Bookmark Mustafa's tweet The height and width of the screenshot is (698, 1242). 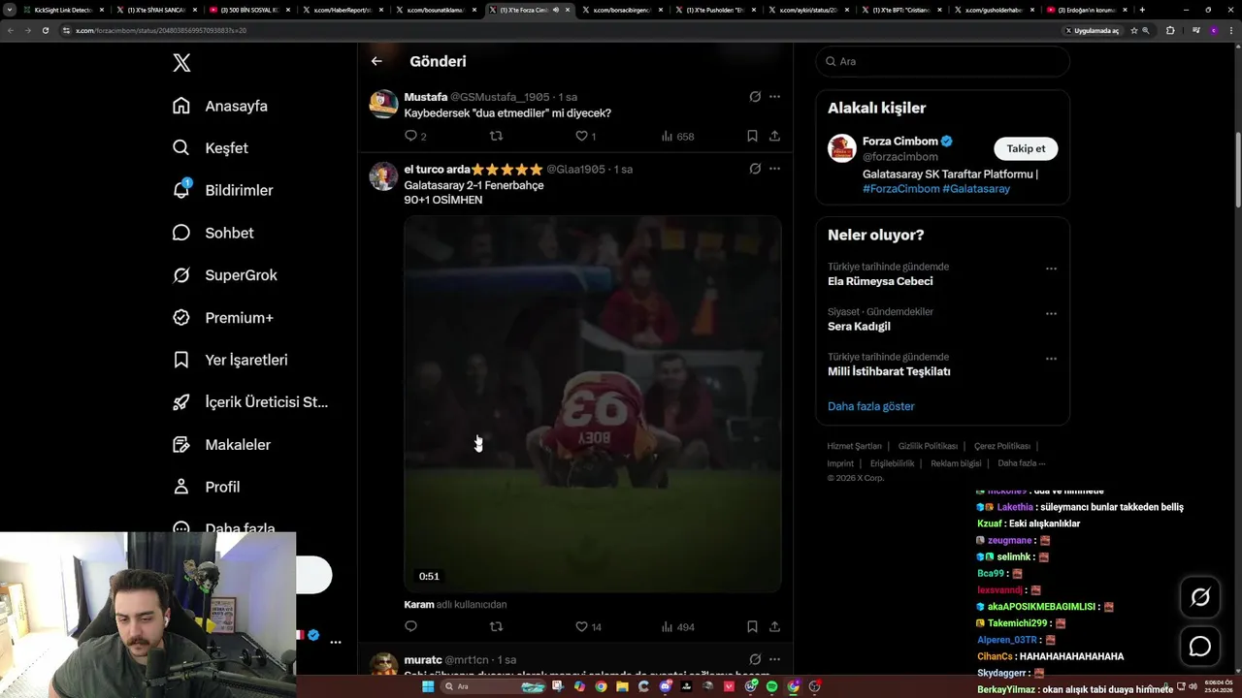pyautogui.click(x=752, y=137)
